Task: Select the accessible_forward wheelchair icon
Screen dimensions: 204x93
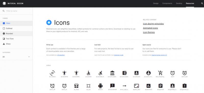Action: (100, 73)
